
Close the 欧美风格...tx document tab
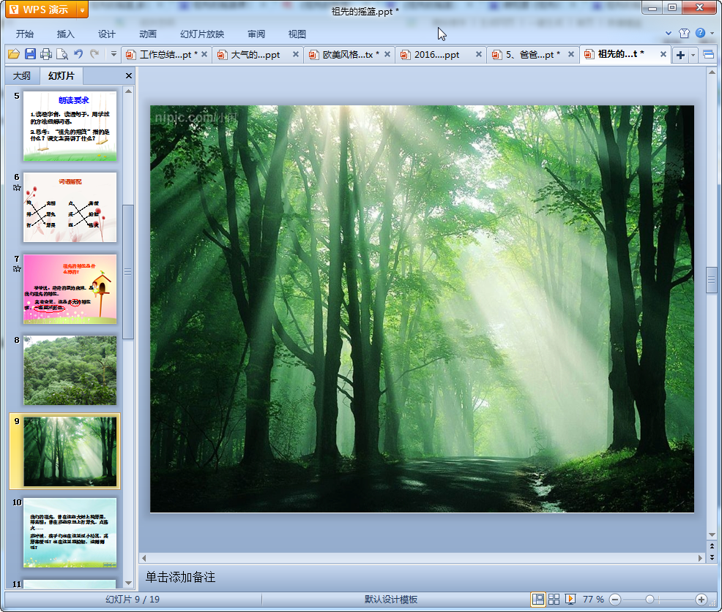pos(387,54)
